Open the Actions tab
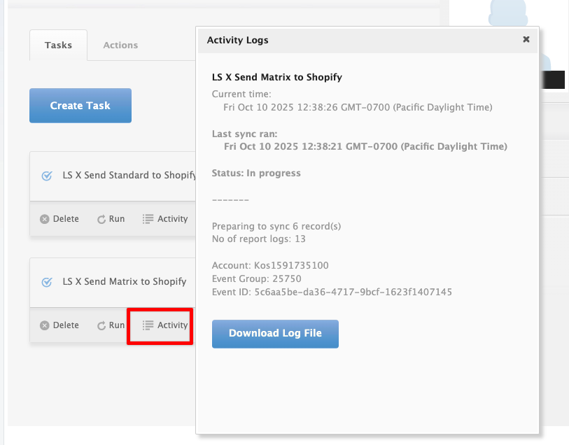 pyautogui.click(x=120, y=45)
